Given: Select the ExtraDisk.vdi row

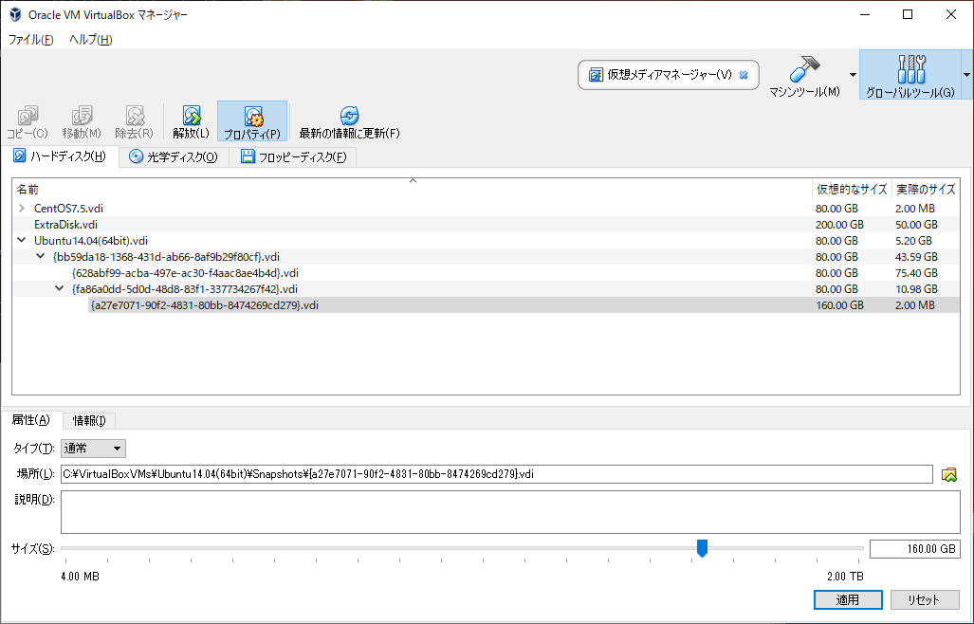Looking at the screenshot, I should tap(65, 225).
